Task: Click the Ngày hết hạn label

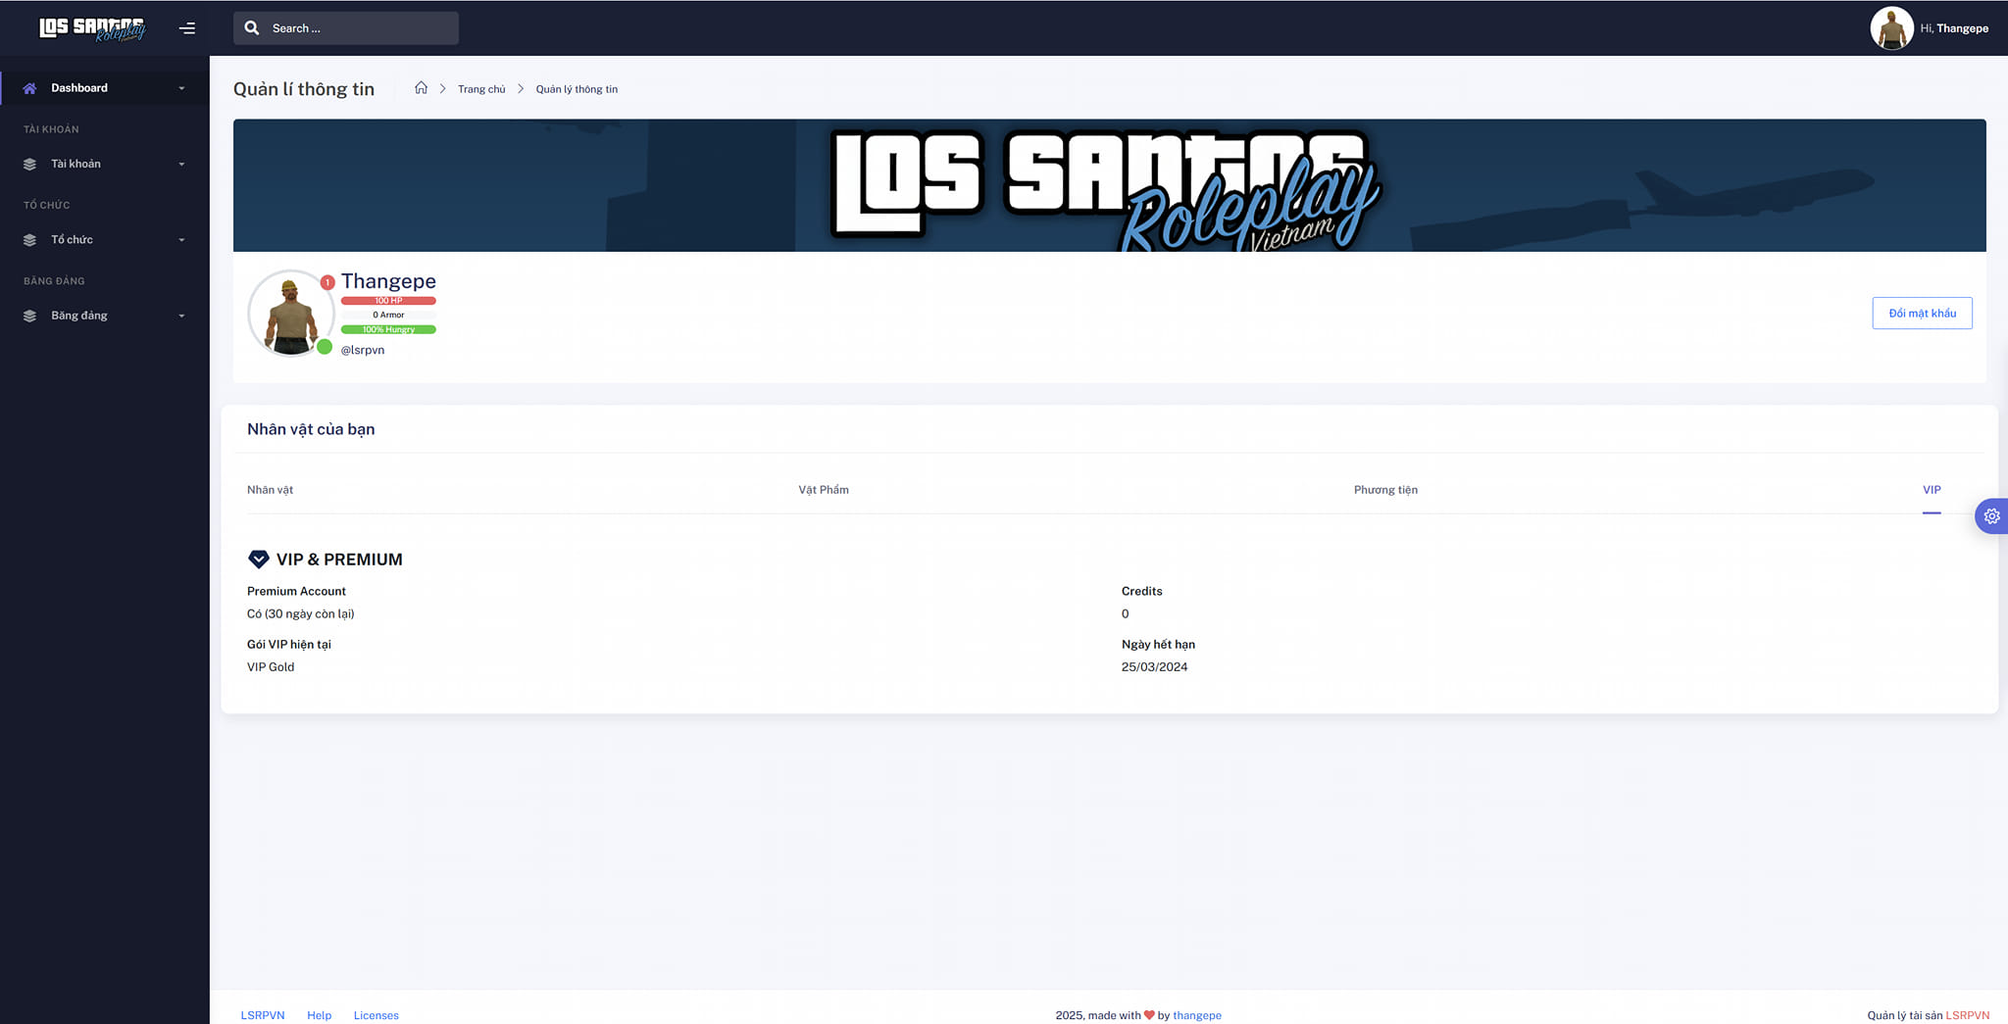Action: tap(1158, 644)
